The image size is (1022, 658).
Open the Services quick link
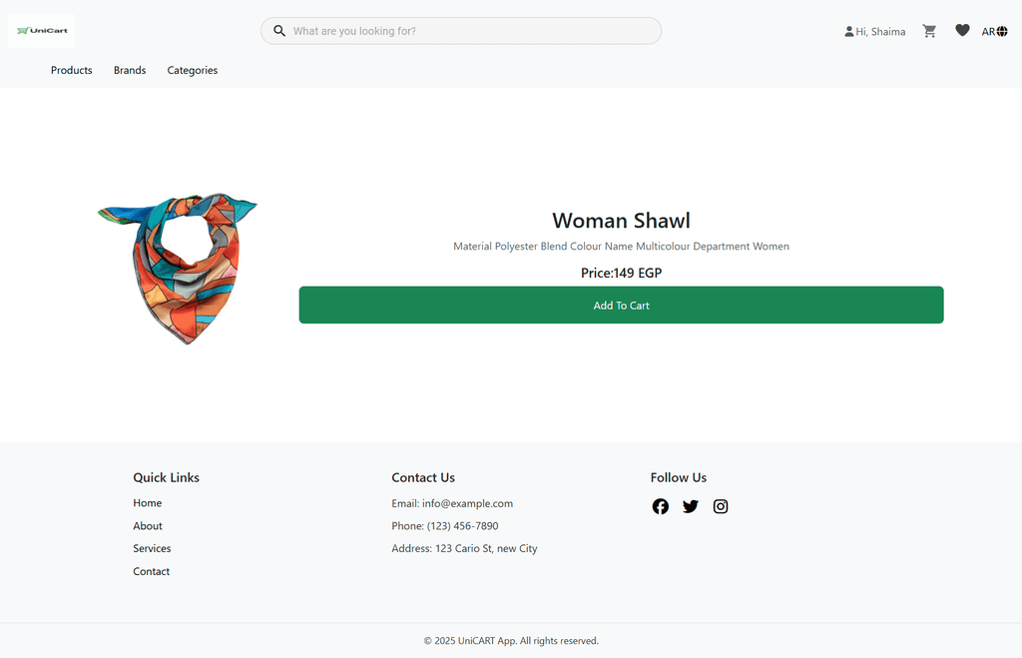tap(152, 549)
